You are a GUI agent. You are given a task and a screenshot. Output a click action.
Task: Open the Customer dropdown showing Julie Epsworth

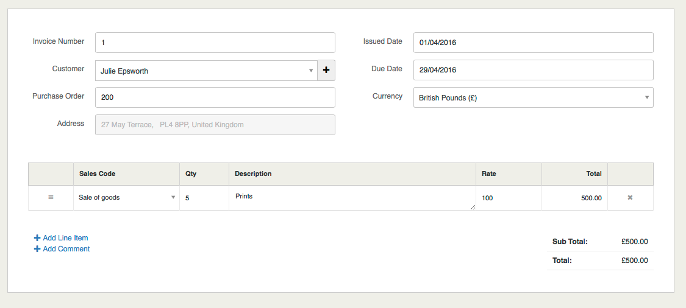(x=206, y=71)
